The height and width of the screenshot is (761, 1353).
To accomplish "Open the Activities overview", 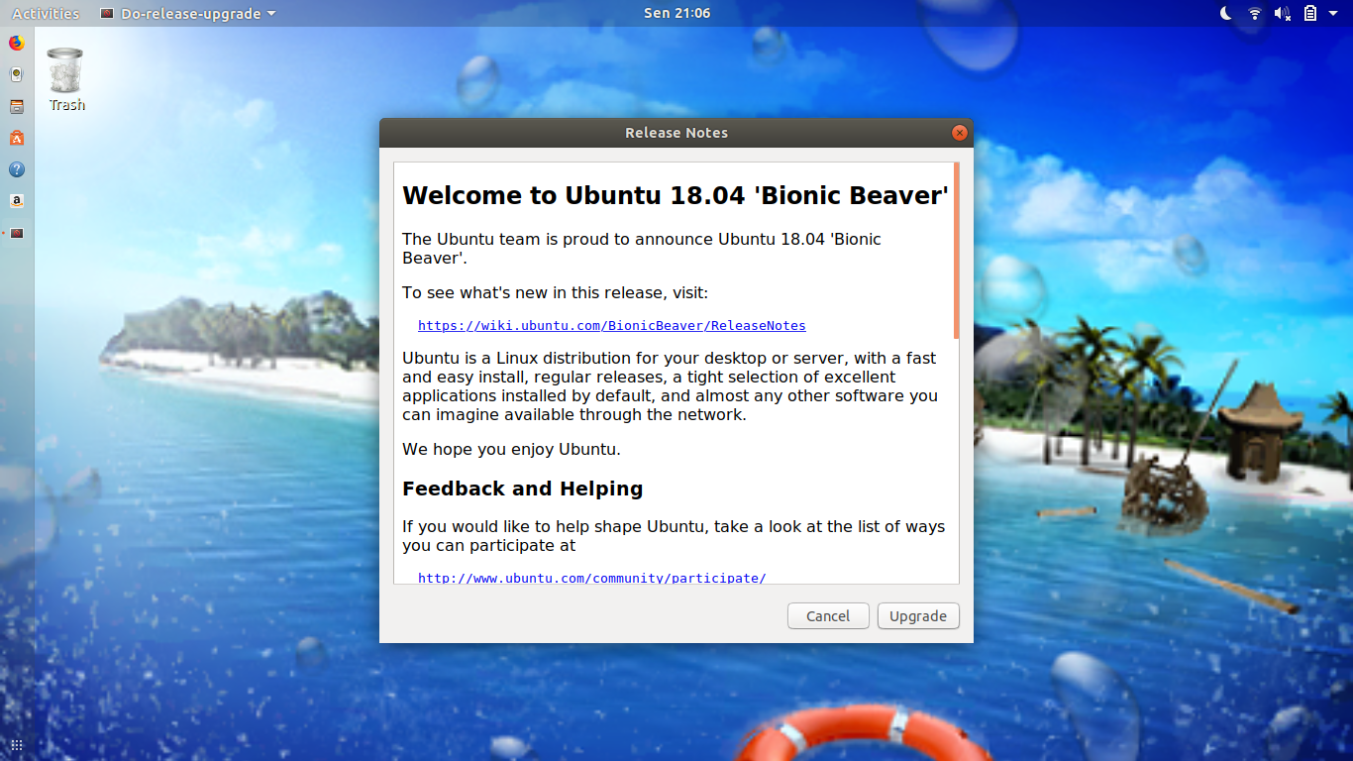I will [x=46, y=13].
